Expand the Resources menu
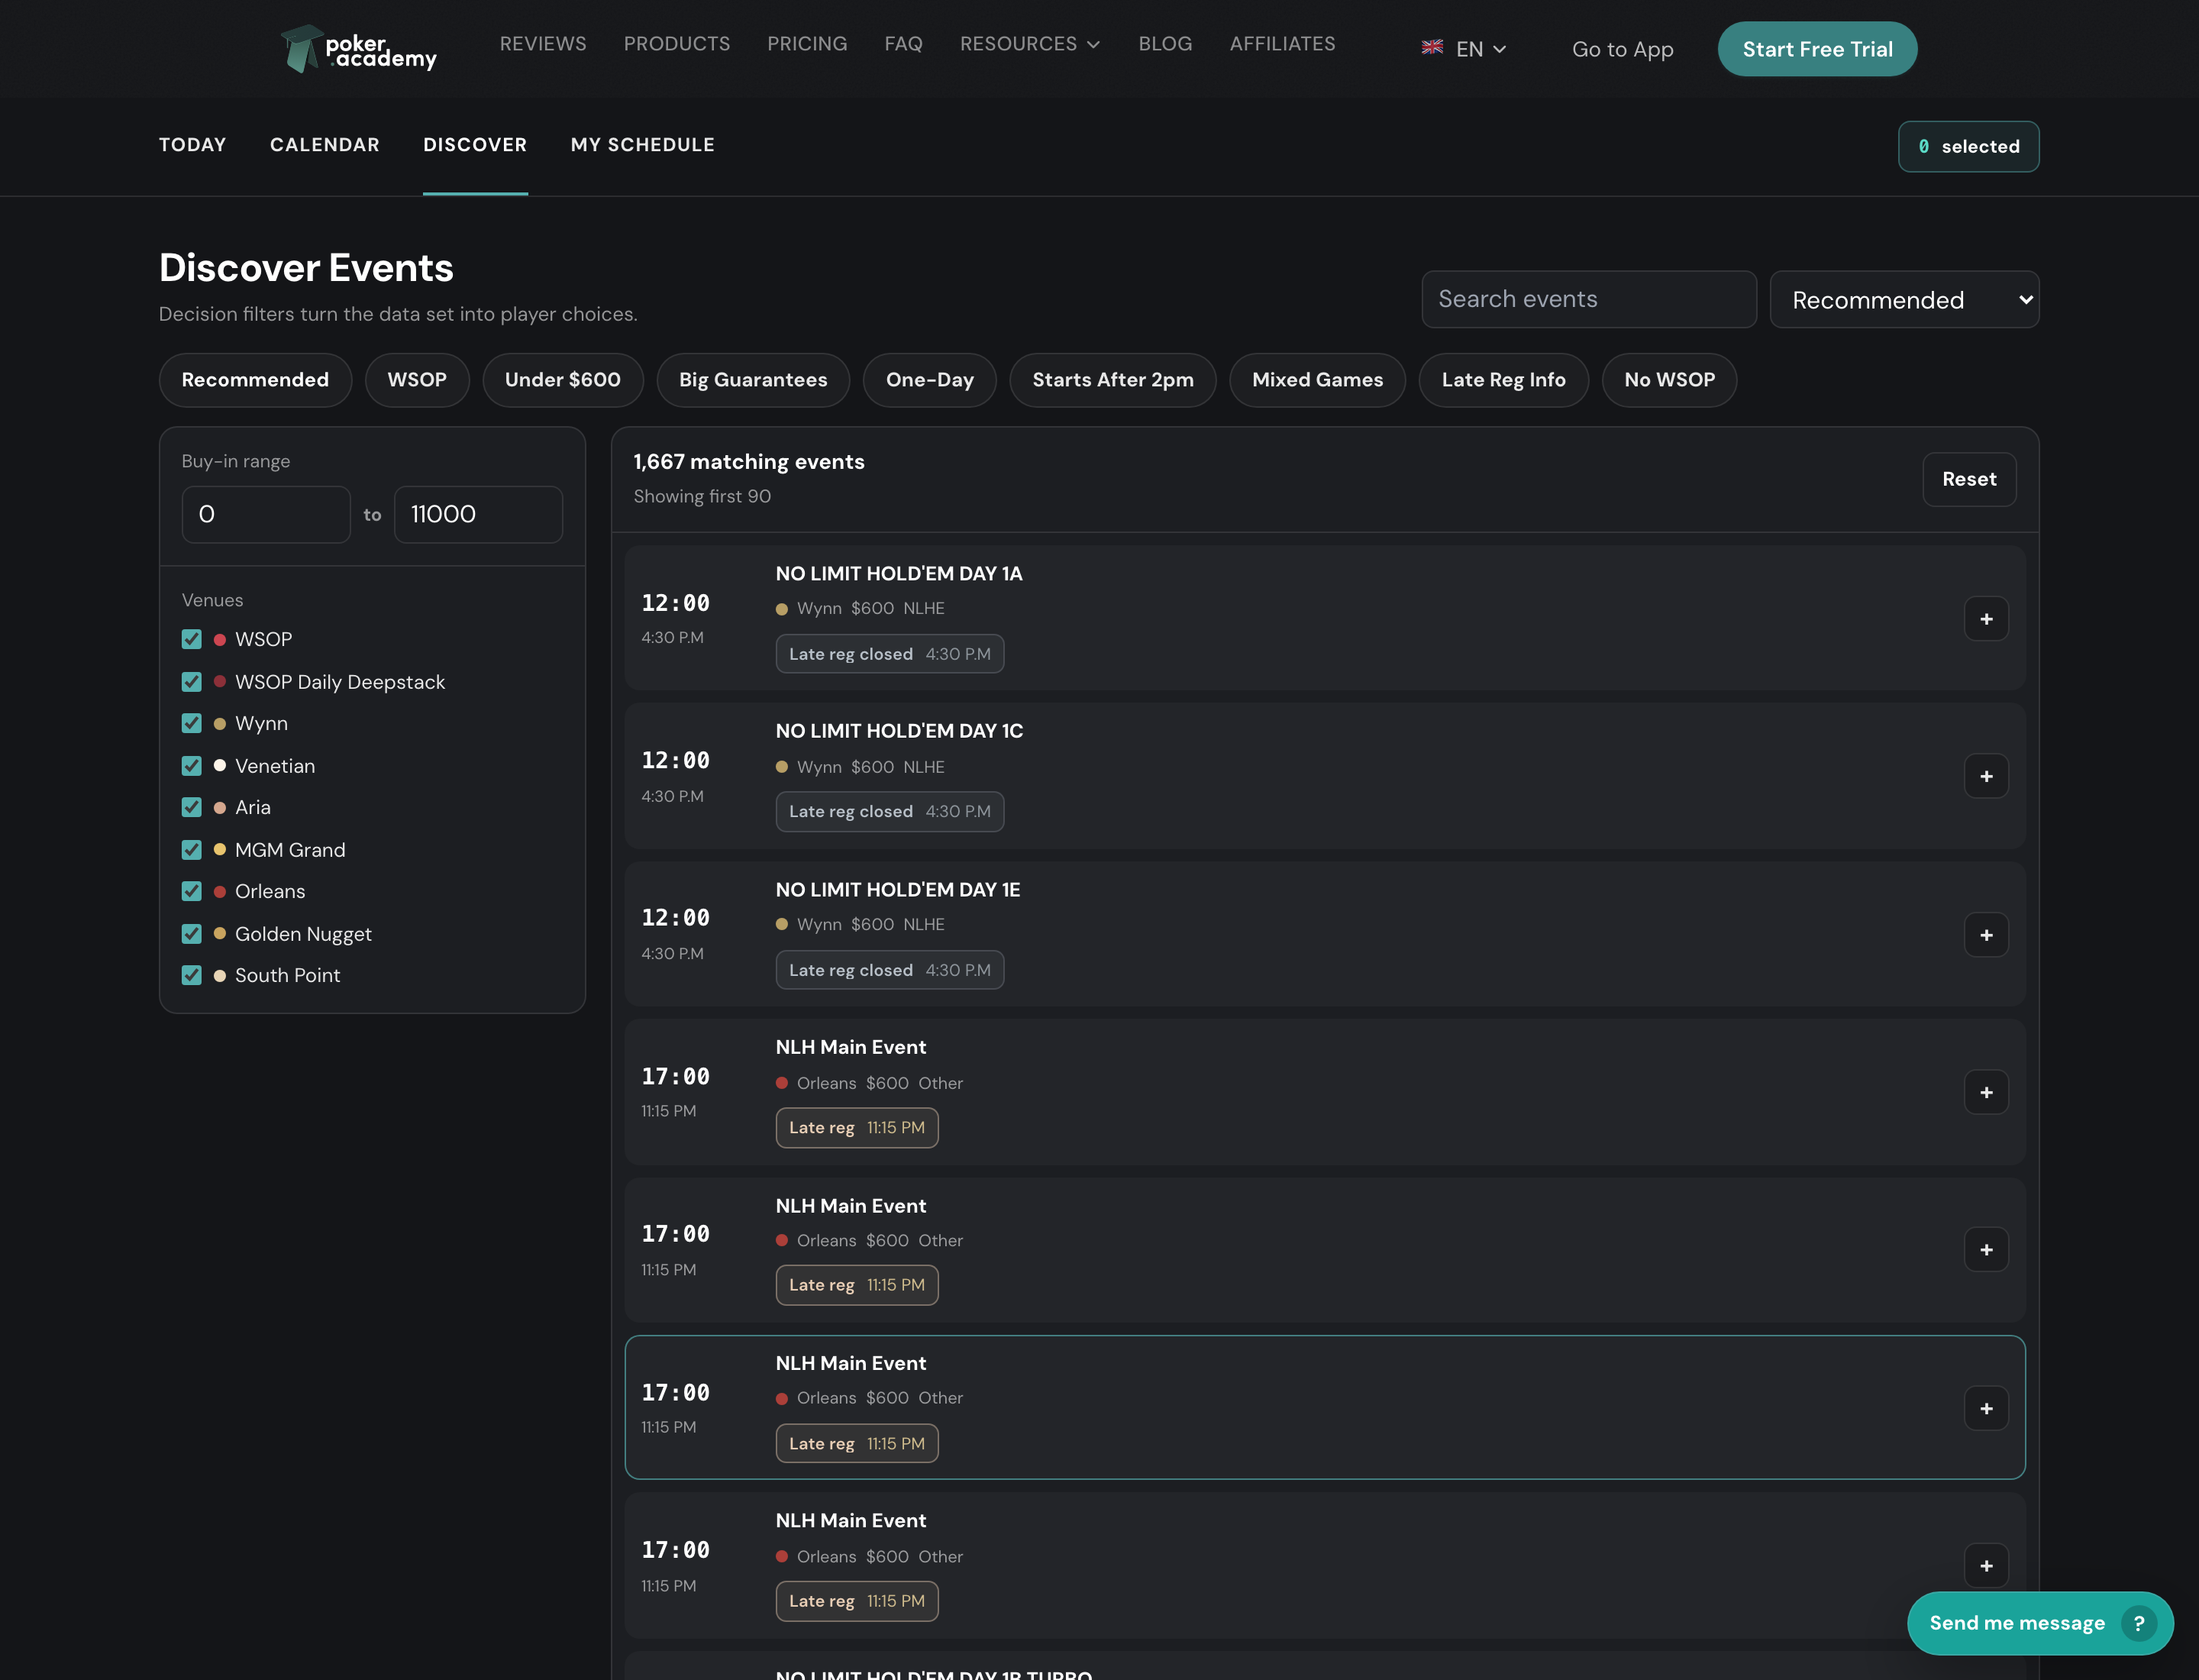 click(x=1029, y=44)
